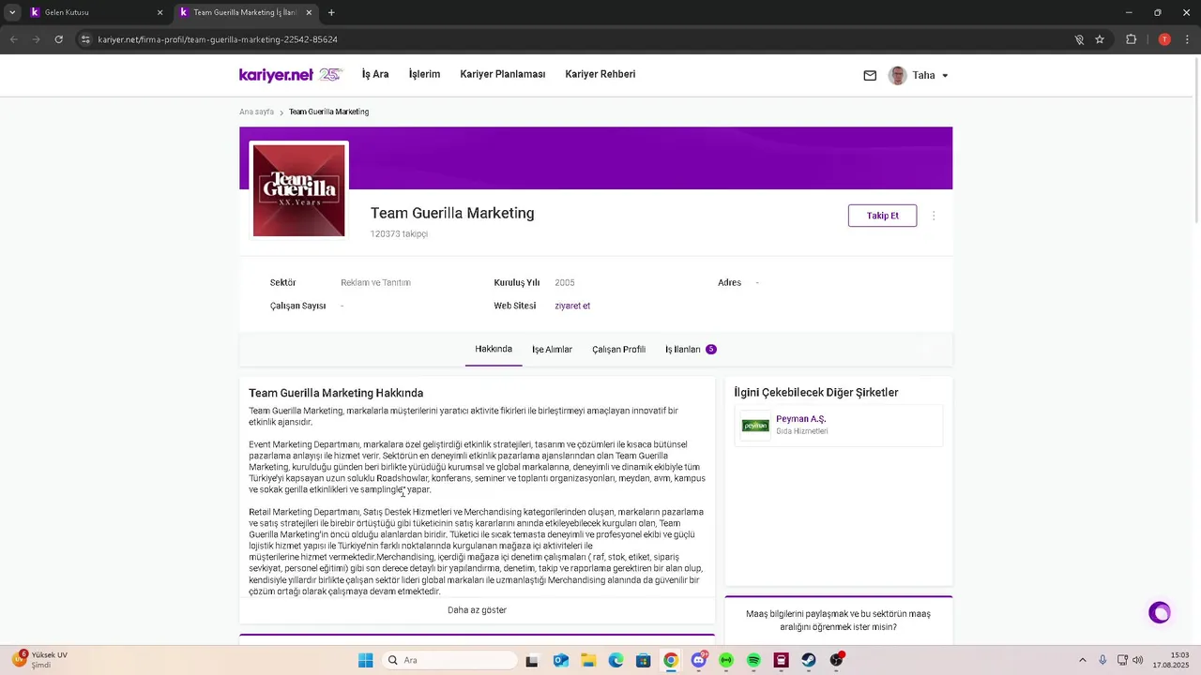This screenshot has height=675, width=1201.
Task: Click the Reklam ve Tanıtım sector value
Action: [x=375, y=282]
